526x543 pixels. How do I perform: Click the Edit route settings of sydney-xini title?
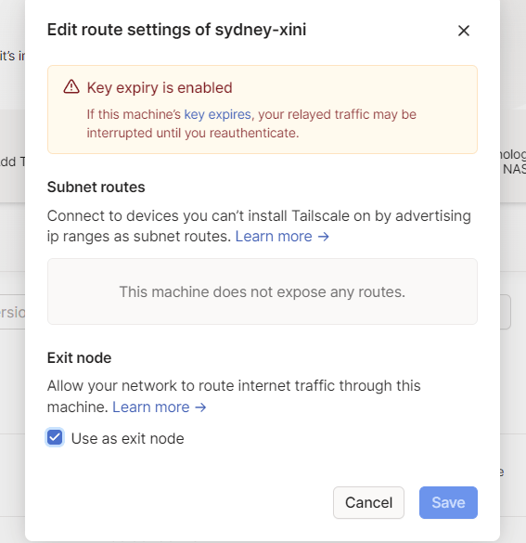176,30
